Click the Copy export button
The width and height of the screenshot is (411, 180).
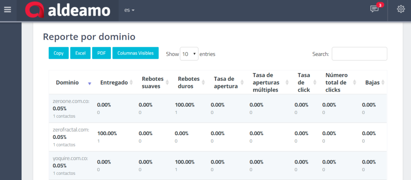[x=59, y=53]
